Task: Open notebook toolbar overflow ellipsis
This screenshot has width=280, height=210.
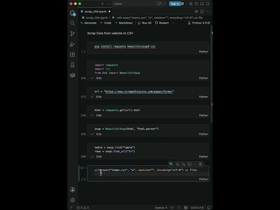Action: [173, 23]
